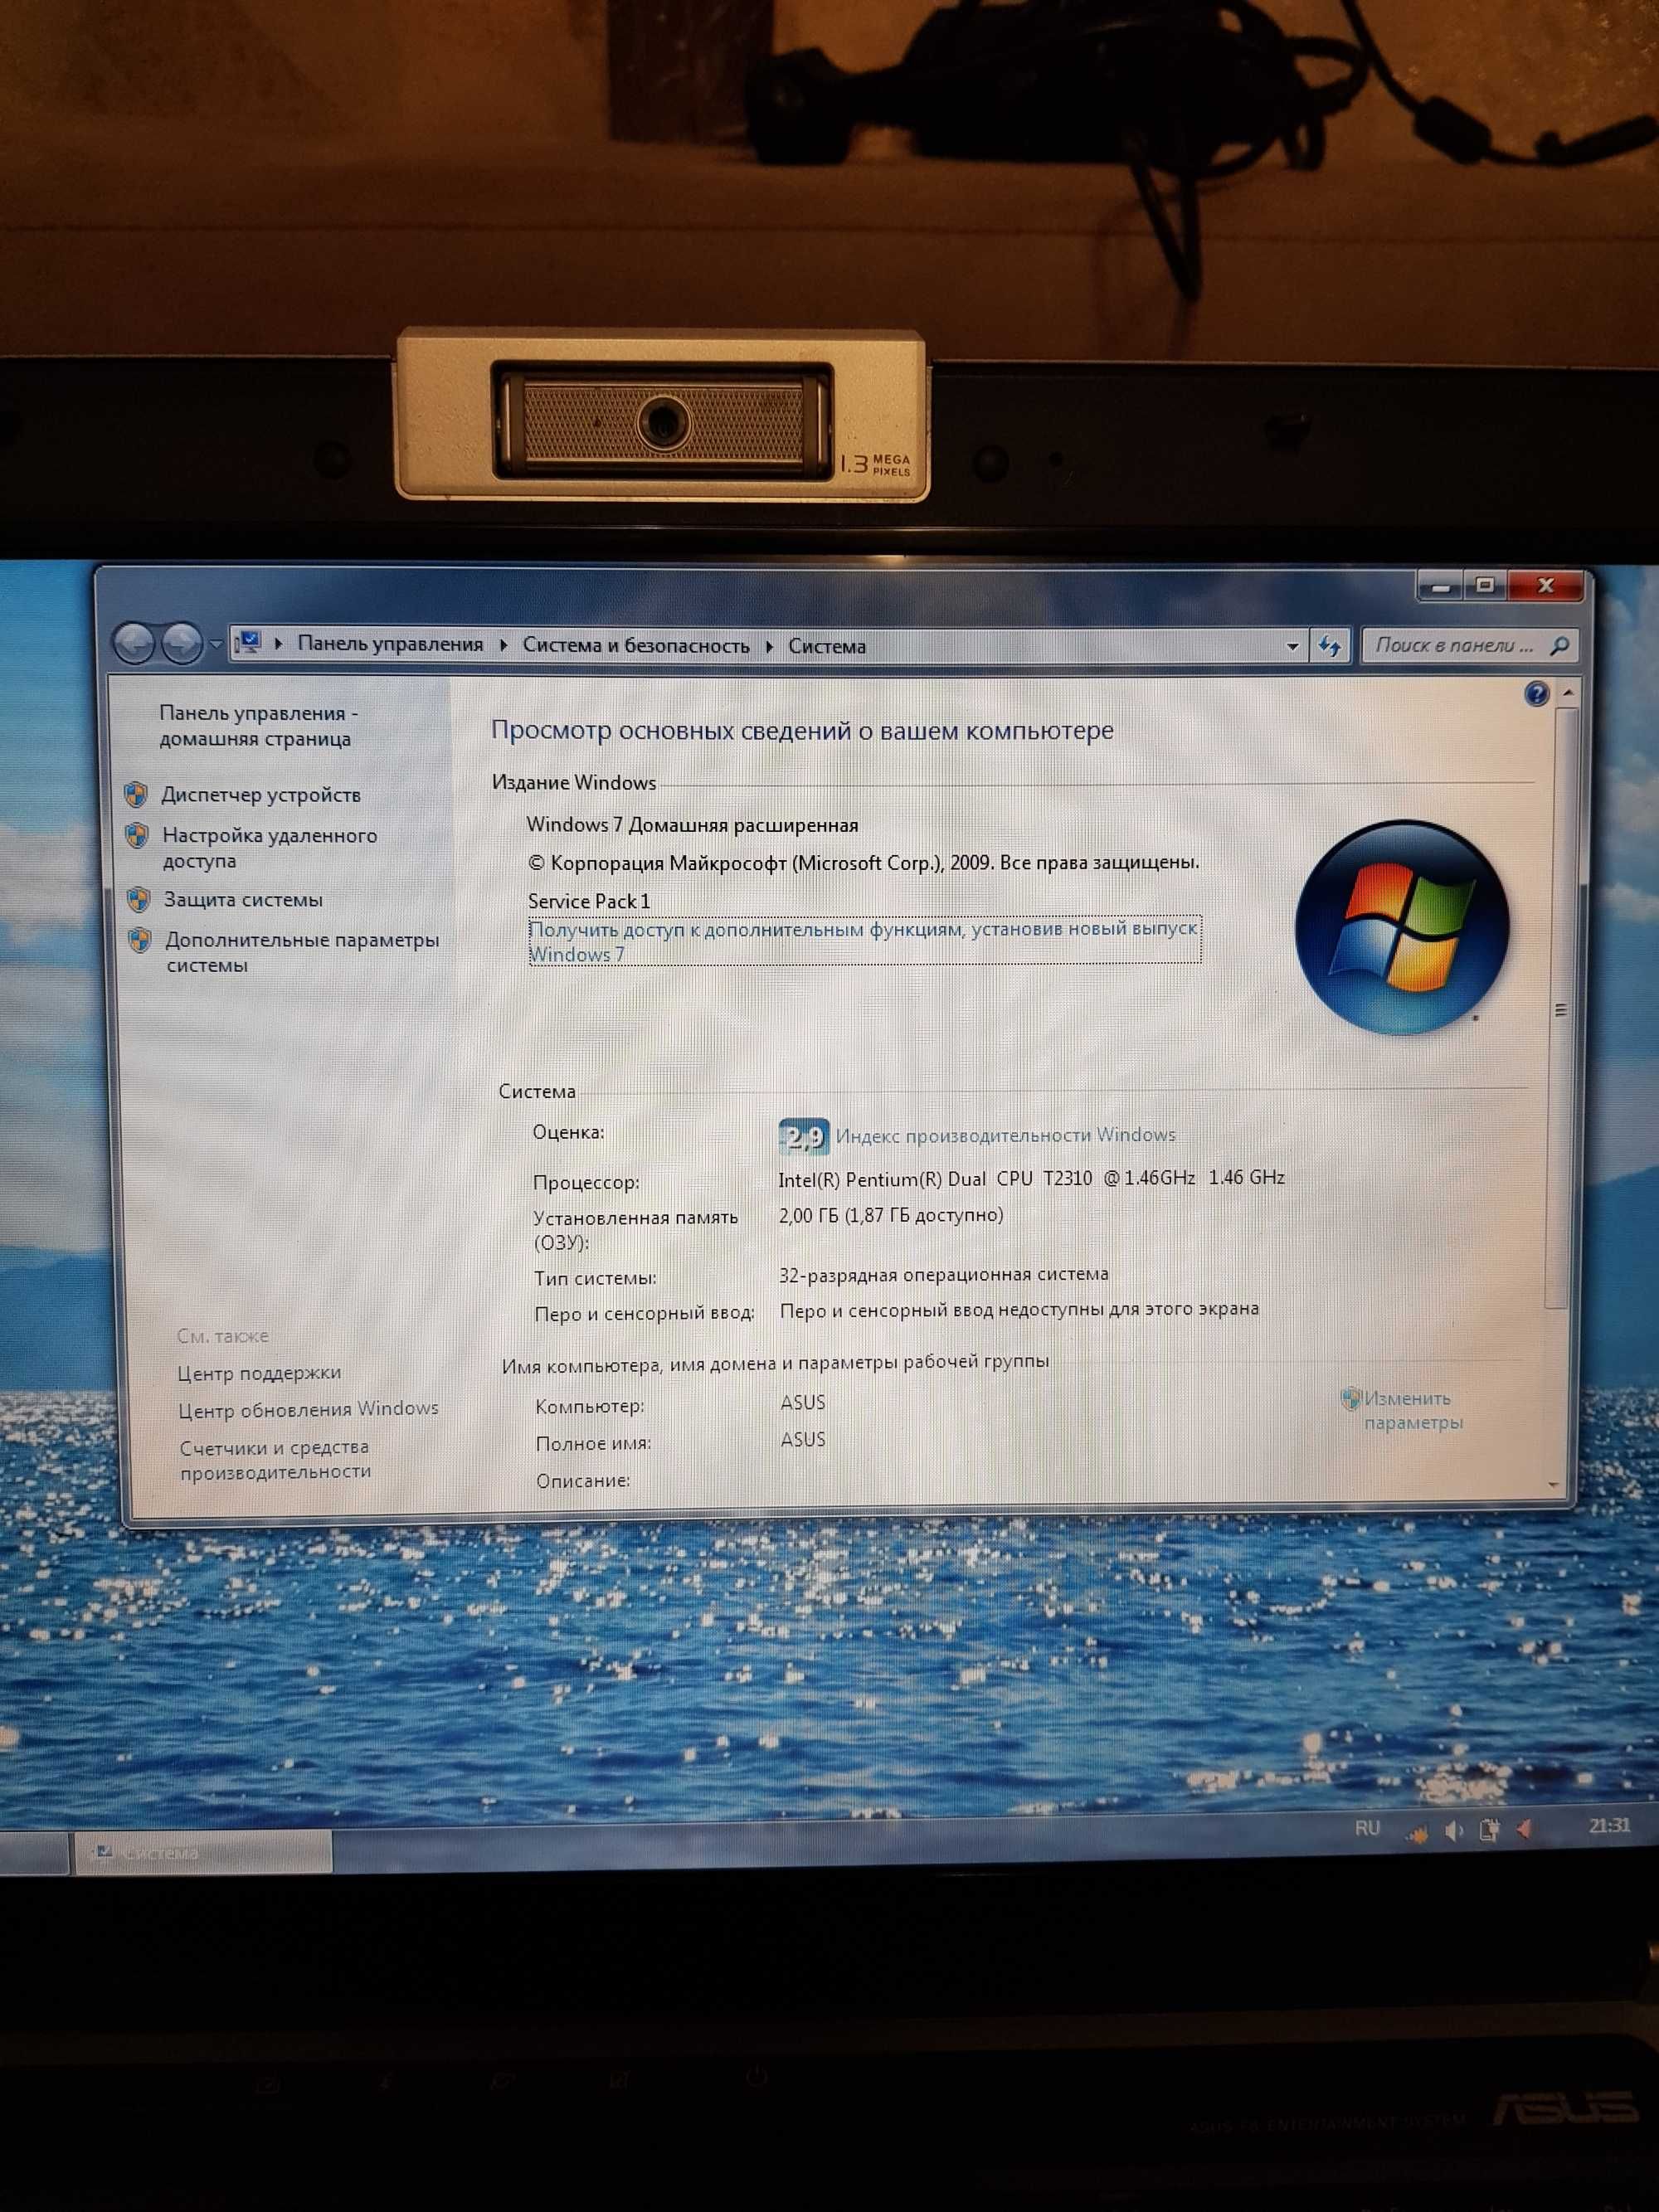
Task: Click the 21:31 clock in taskbar
Action: coord(1609,1826)
